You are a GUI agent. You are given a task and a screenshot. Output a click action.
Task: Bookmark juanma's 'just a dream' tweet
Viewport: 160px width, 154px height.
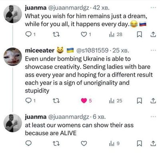coord(140,35)
